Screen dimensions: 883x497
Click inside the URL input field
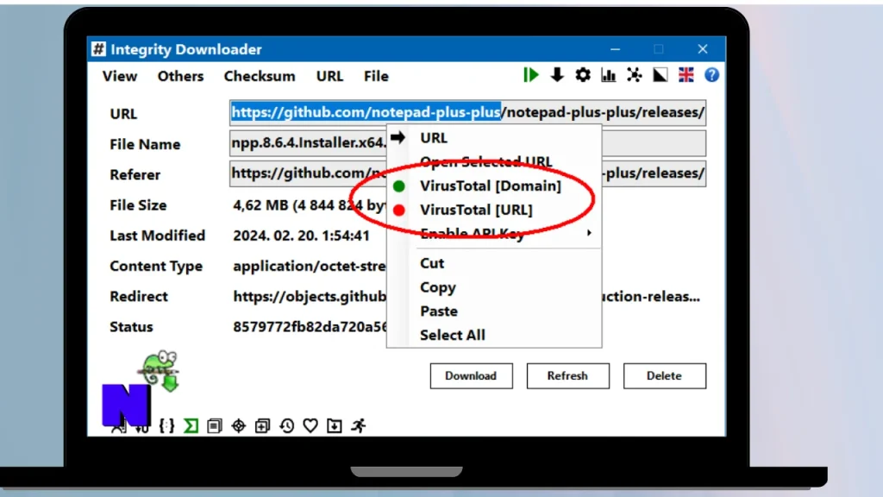467,113
